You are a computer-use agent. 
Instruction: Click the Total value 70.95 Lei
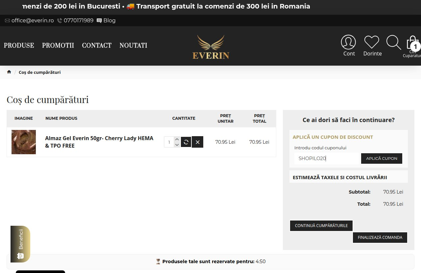click(393, 204)
